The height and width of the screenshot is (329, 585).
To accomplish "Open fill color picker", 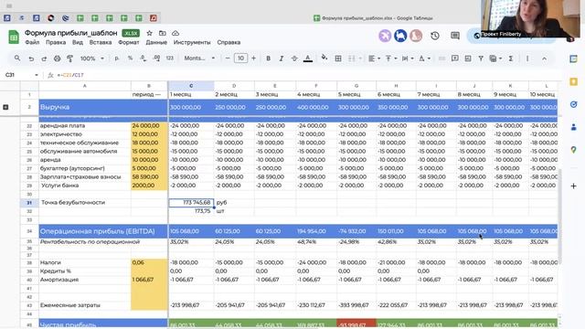I will point(324,58).
